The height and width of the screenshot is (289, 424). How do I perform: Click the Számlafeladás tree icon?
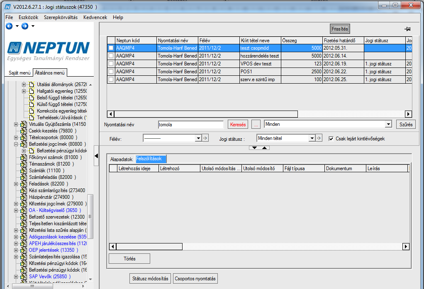[24, 177]
